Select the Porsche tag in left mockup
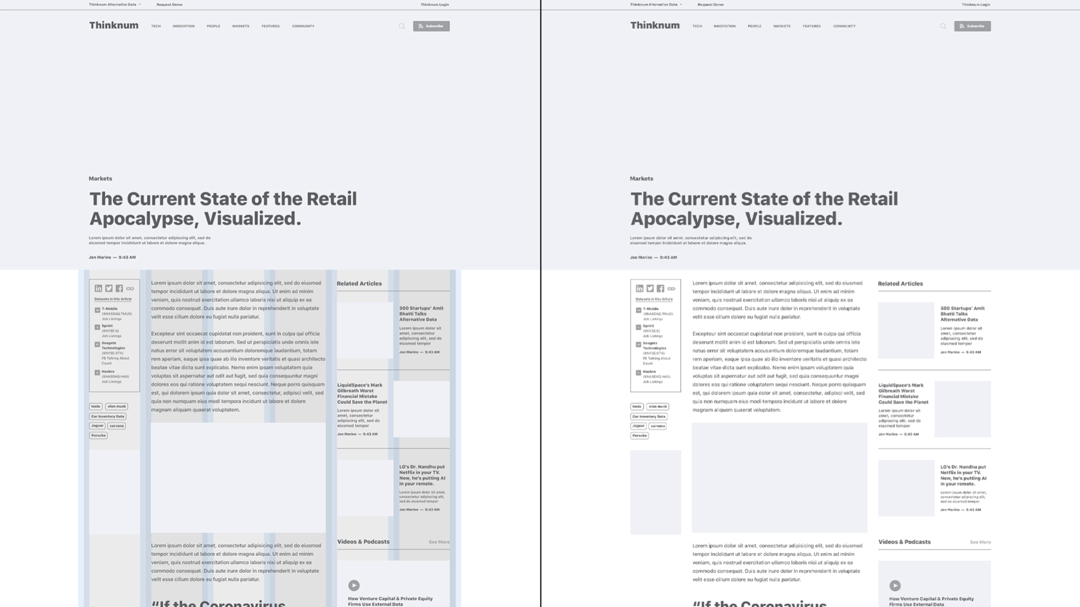Screen dimensions: 1080x607 pos(98,436)
